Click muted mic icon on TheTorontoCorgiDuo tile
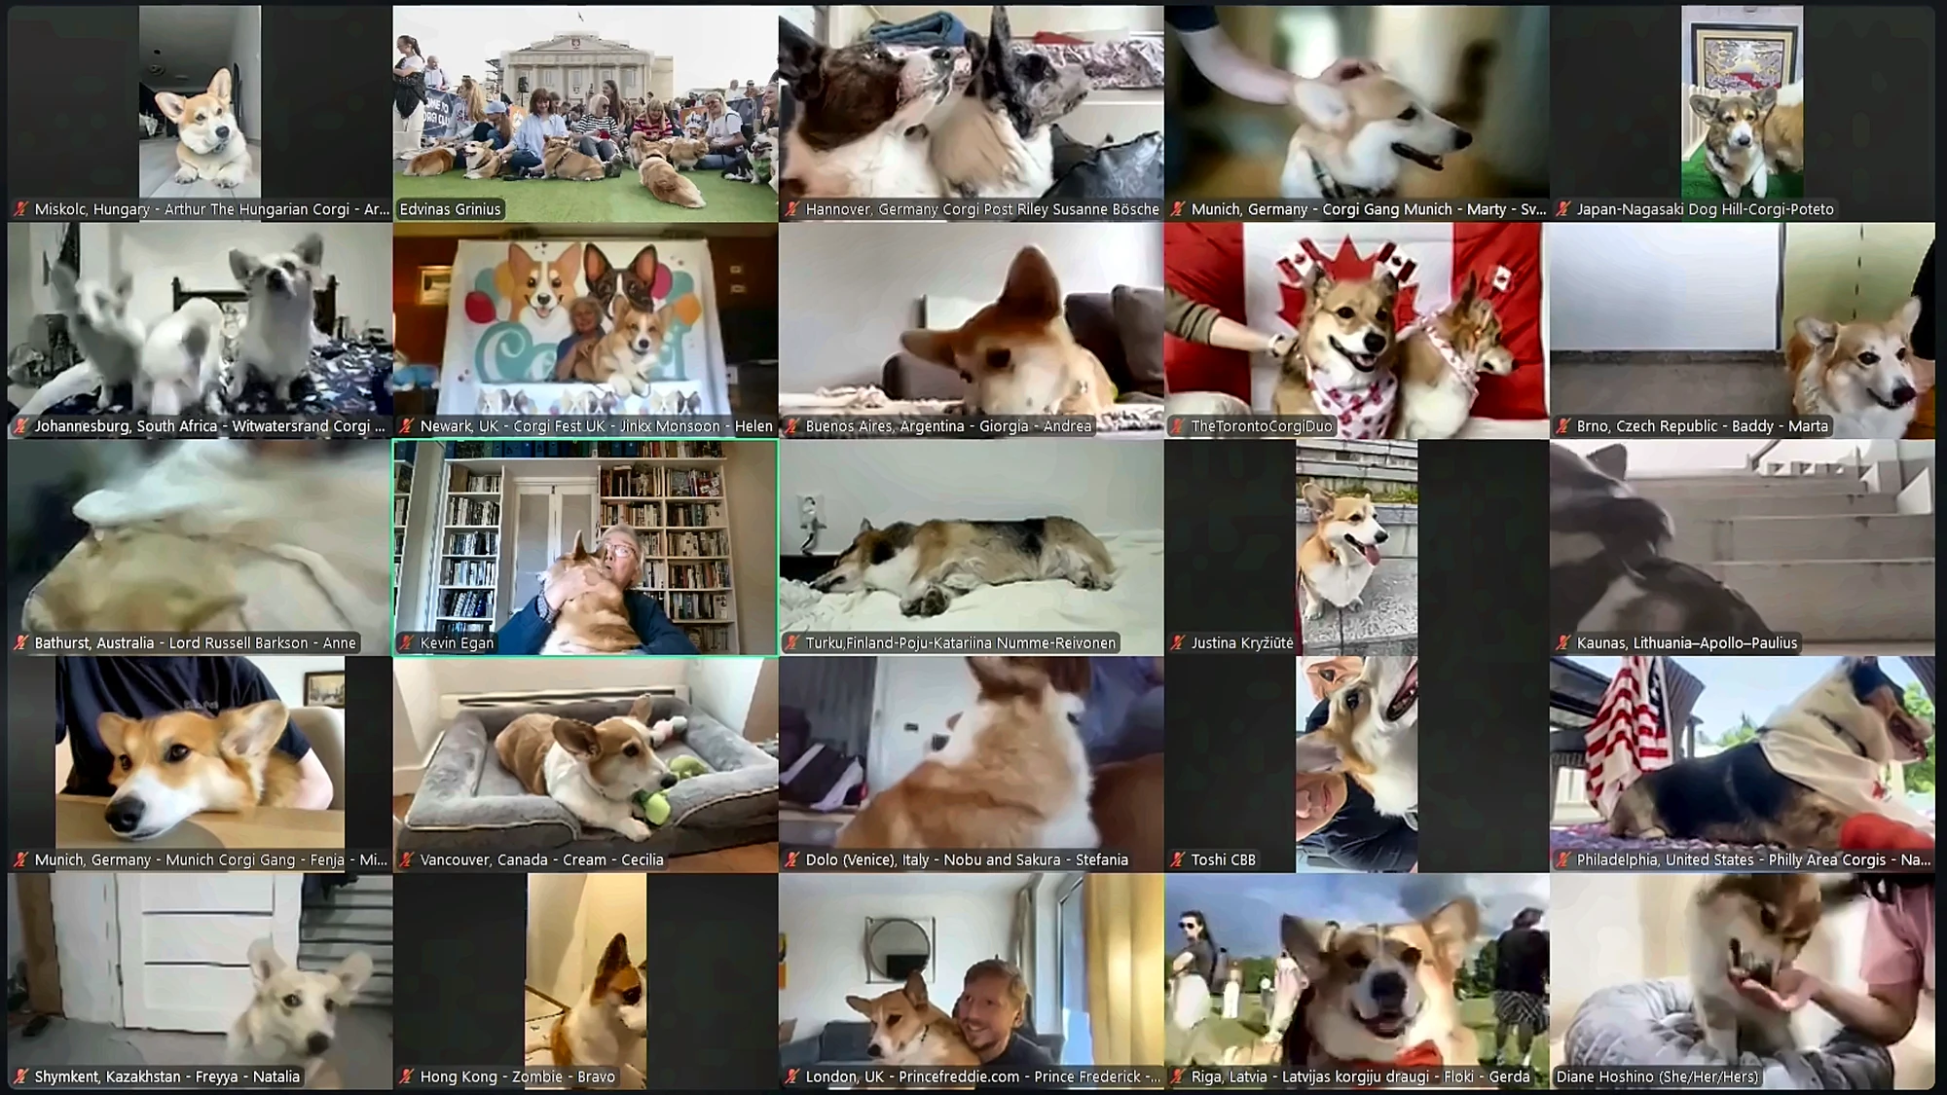 click(1178, 426)
